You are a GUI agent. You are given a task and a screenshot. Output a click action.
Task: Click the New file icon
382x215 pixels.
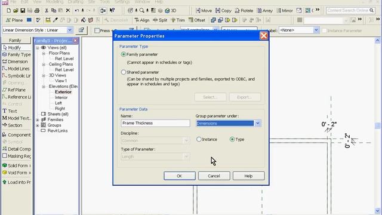[8, 11]
